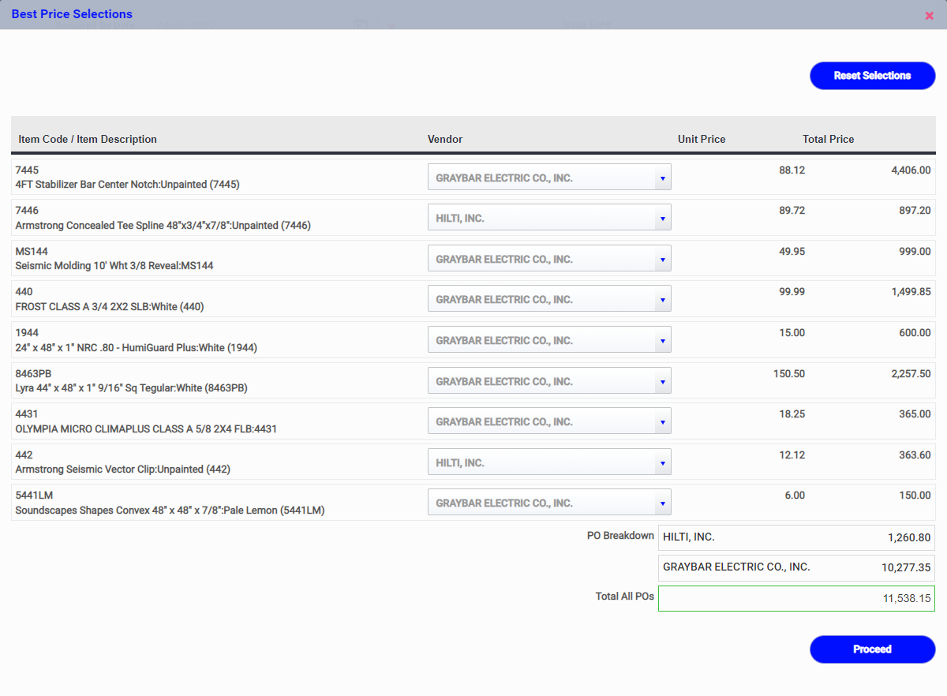Open vendor dropdown for item 442
Viewport: 947px width, 696px height.
[549, 462]
